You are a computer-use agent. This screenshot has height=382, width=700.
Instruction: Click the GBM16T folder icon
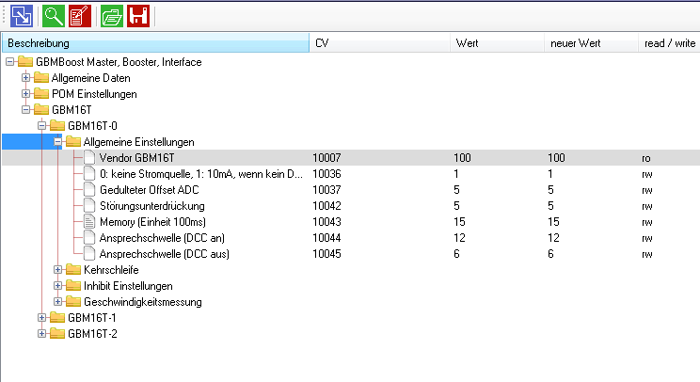tap(41, 110)
